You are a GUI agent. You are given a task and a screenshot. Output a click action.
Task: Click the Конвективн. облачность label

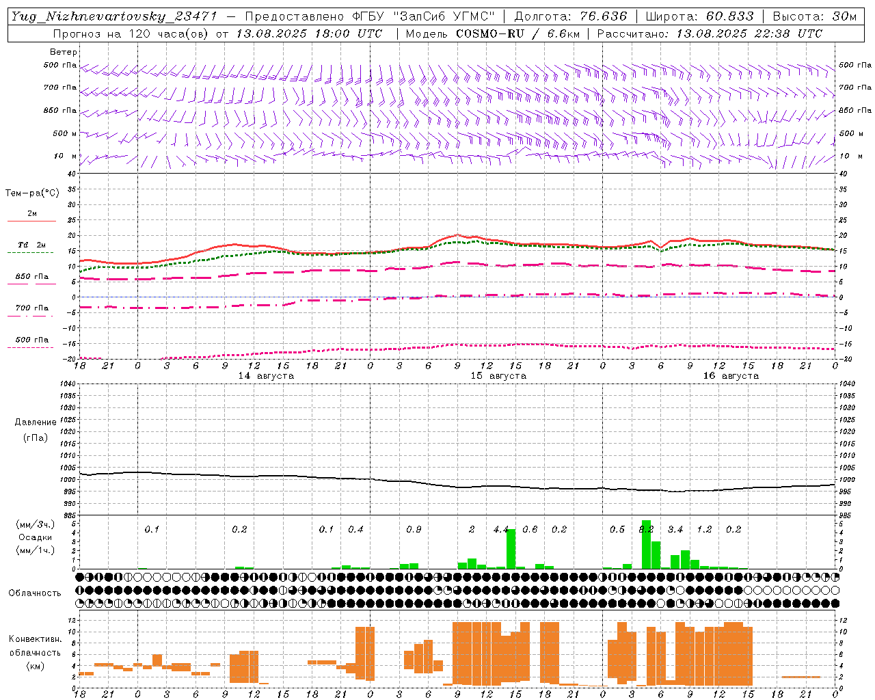click(35, 646)
